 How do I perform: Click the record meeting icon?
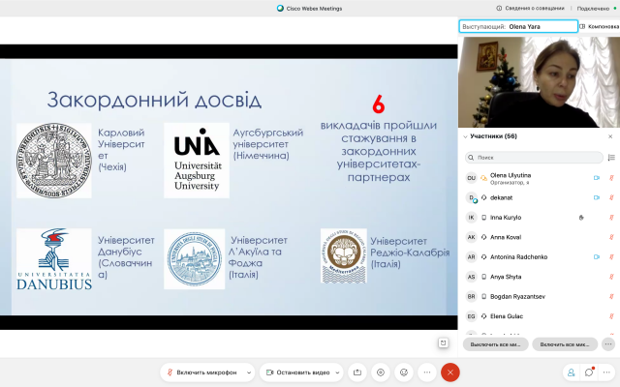(x=381, y=372)
